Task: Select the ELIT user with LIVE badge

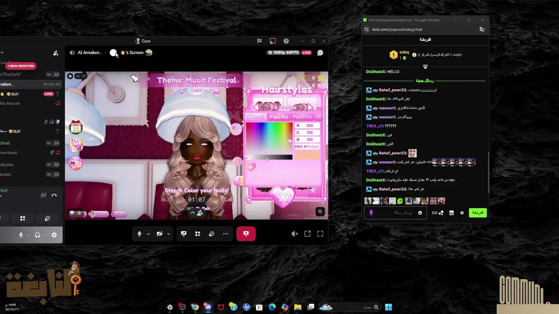Action: (x=30, y=94)
